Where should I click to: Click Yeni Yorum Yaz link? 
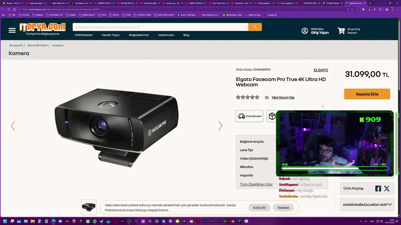coord(283,97)
